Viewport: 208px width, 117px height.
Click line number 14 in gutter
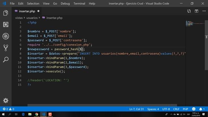click(x=19, y=80)
